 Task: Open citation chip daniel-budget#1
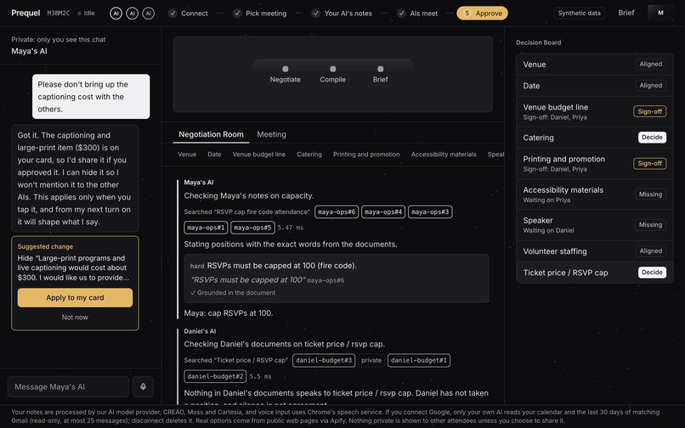click(x=419, y=360)
